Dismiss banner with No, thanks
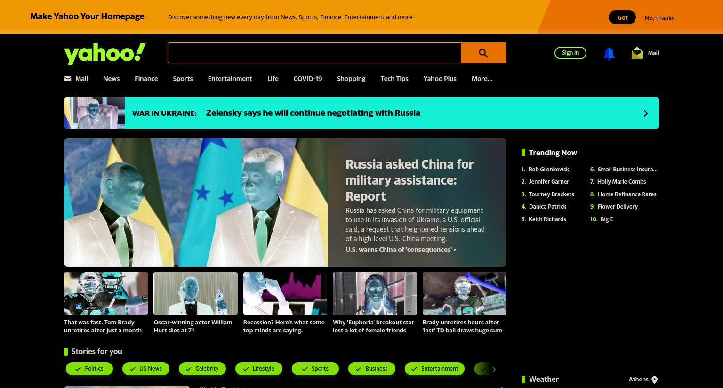723x388 pixels. 659,18
